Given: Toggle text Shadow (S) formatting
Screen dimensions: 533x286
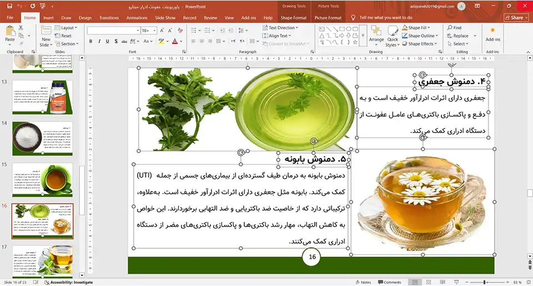Looking at the screenshot, I should [x=116, y=42].
